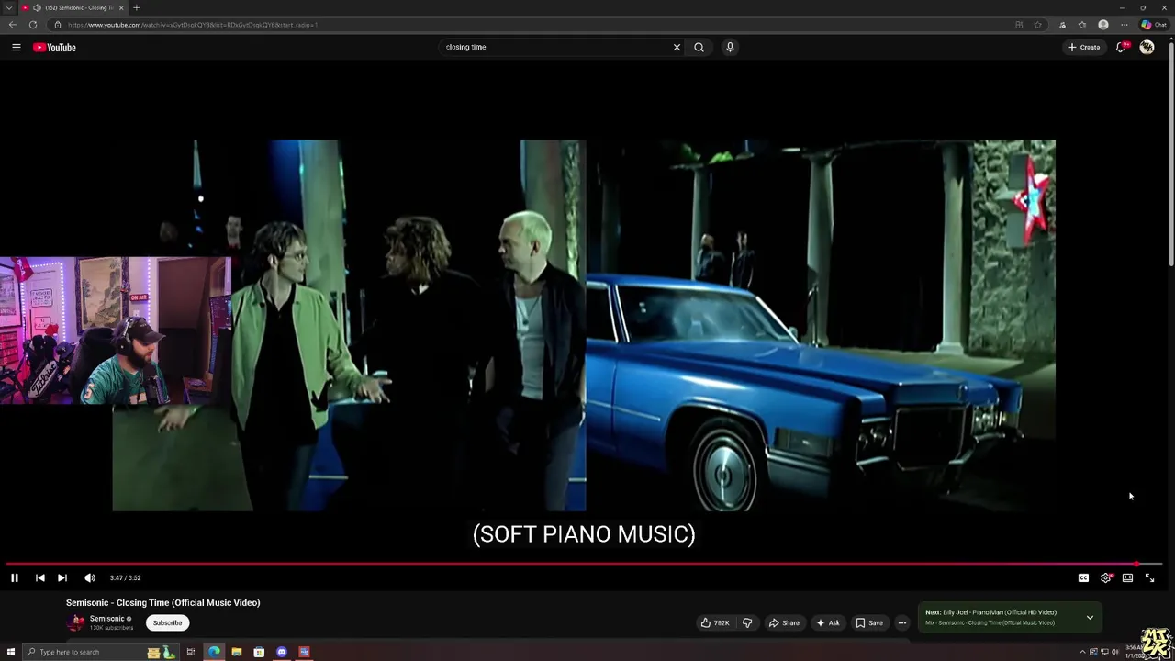1175x661 pixels.
Task: Subscribe to the Semisonic channel
Action: pos(167,622)
